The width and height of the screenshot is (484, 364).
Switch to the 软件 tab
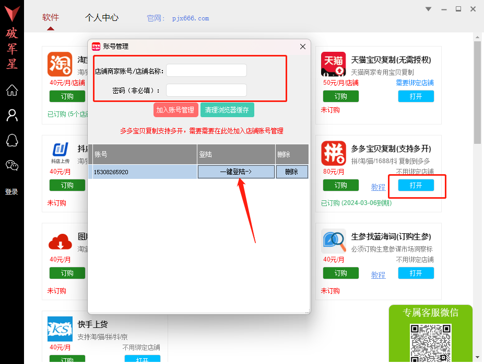click(x=51, y=17)
